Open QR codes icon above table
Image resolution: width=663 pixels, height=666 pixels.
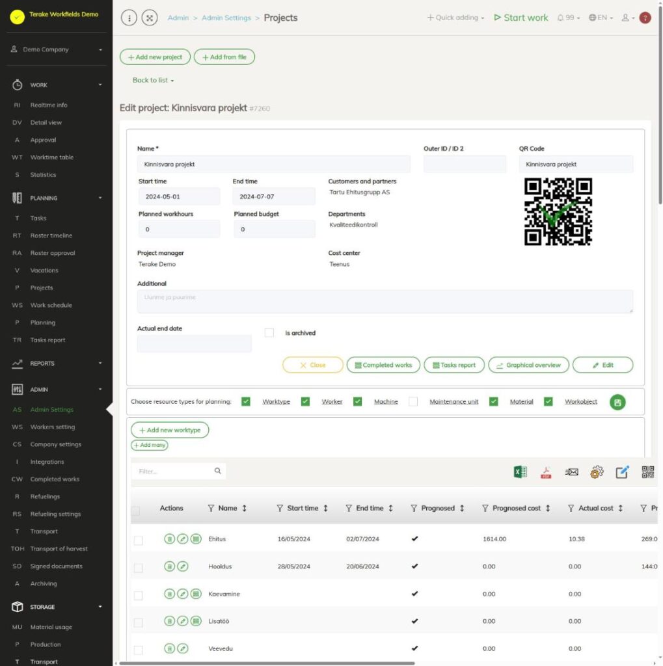click(647, 472)
